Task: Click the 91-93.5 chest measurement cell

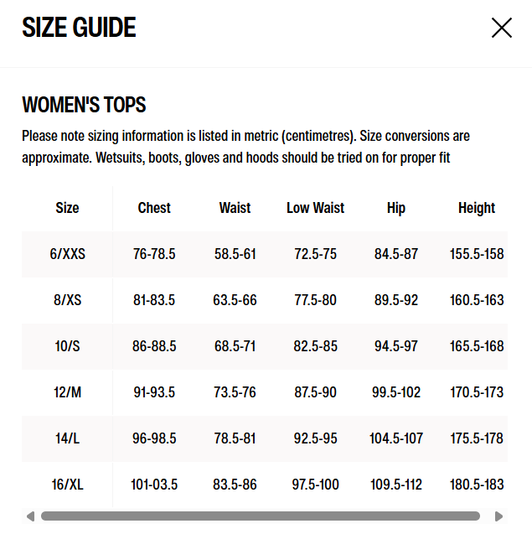Action: pyautogui.click(x=154, y=392)
